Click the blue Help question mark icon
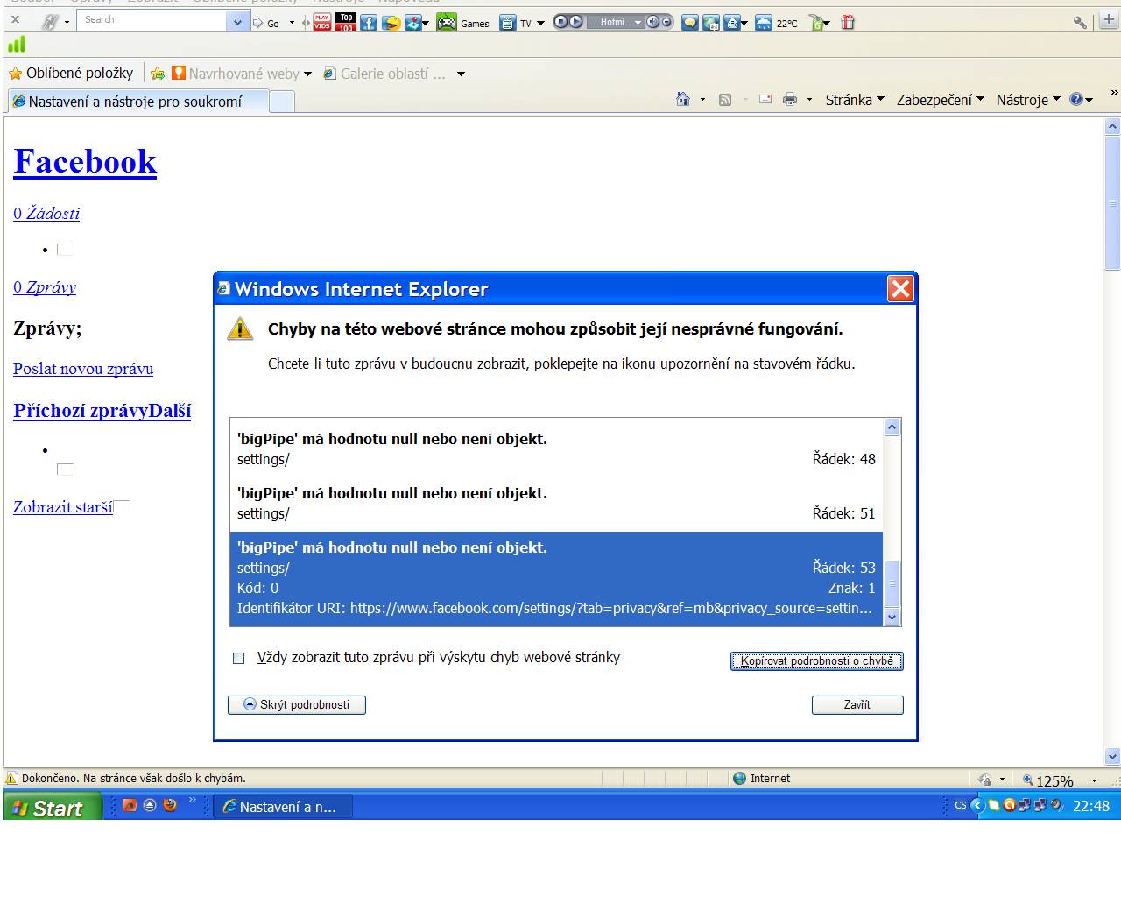 (1076, 99)
